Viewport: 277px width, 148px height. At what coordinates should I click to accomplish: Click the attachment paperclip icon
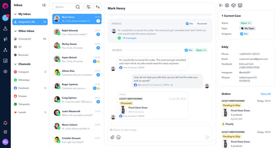point(112,137)
